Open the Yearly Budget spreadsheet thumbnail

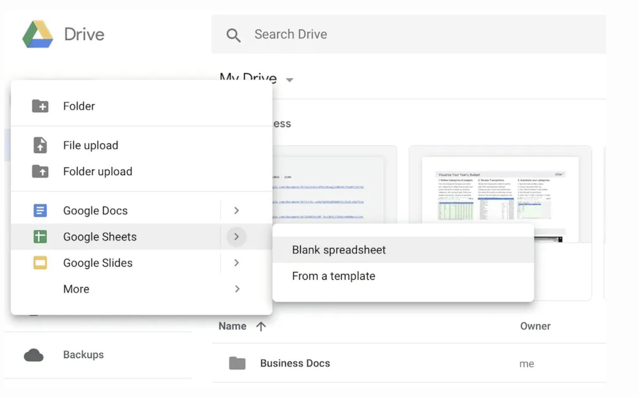click(x=500, y=194)
